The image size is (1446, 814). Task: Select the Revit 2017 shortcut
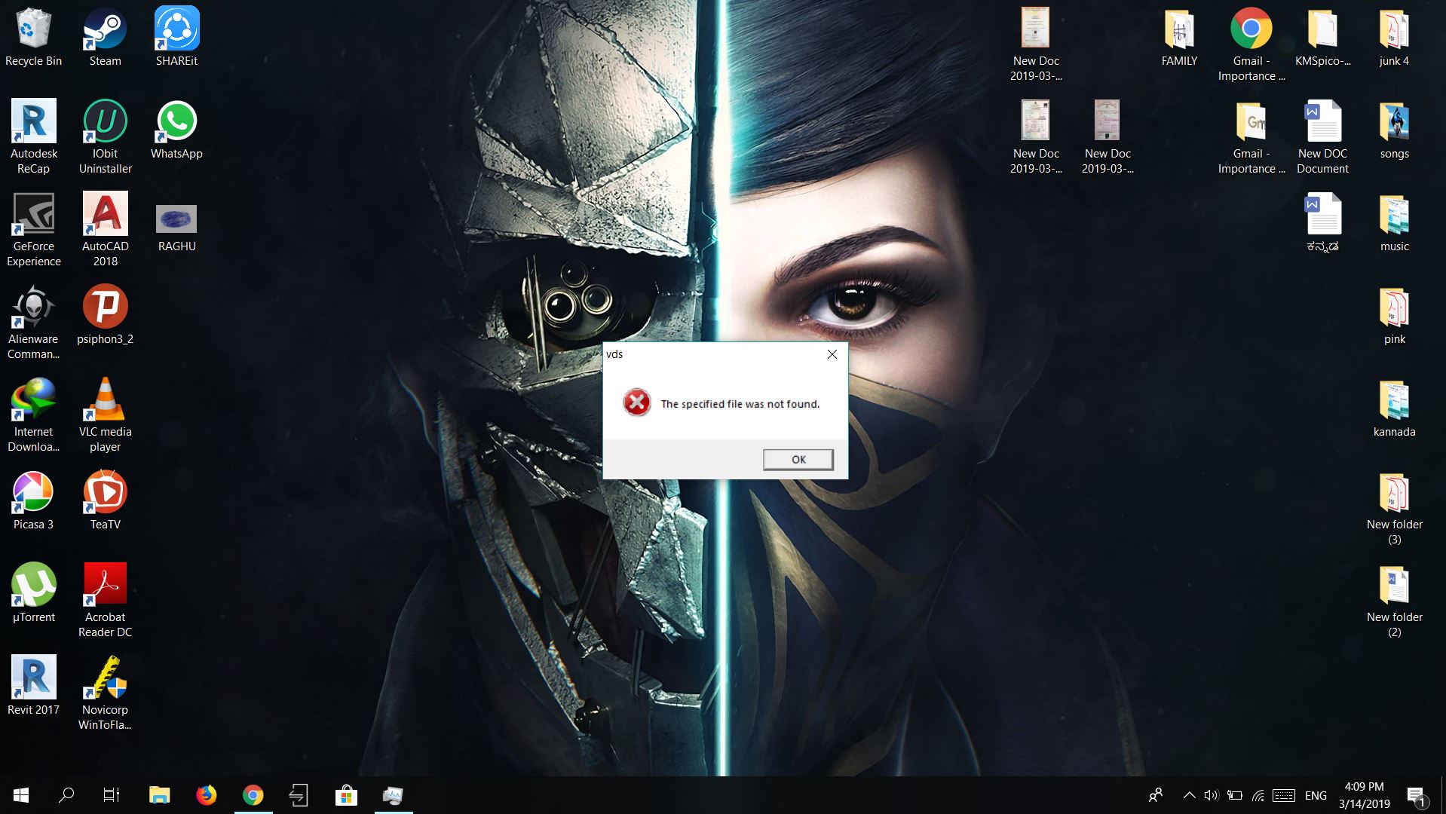[33, 686]
